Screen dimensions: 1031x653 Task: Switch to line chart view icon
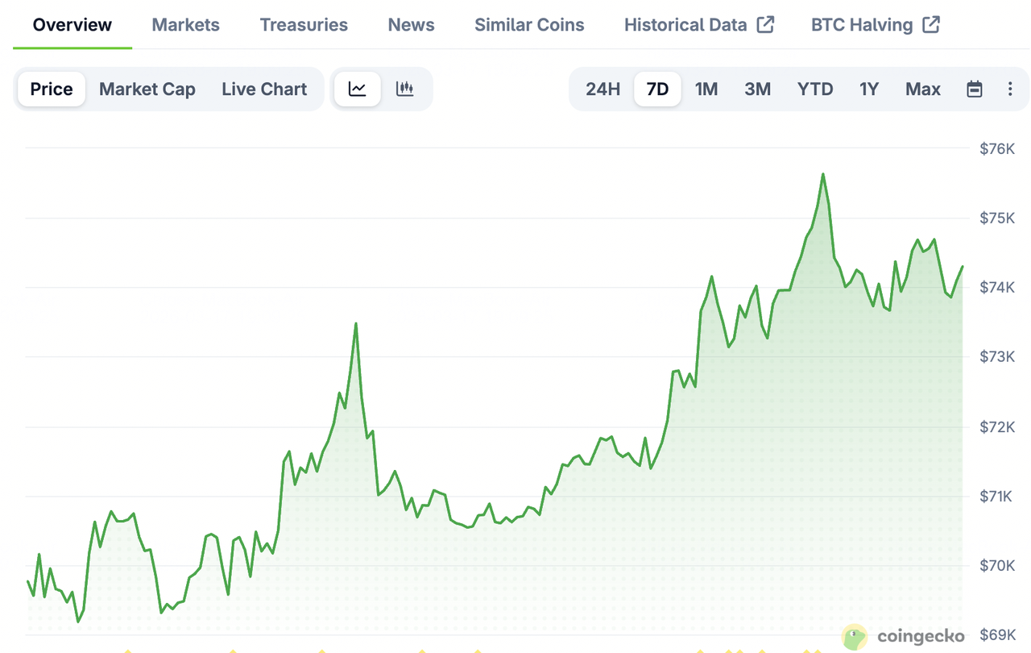pos(357,89)
